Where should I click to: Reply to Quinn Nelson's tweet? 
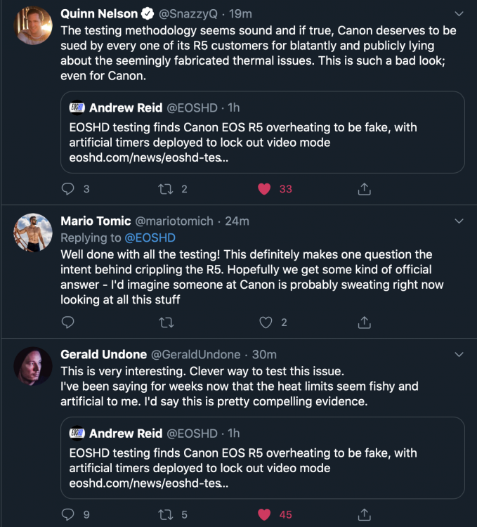click(68, 189)
